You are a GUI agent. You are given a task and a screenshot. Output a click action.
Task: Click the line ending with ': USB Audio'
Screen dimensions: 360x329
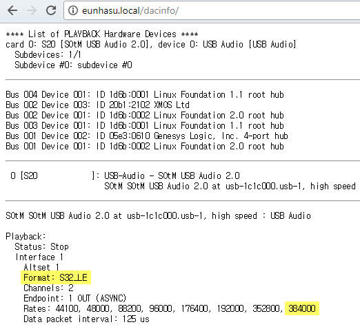158,216
